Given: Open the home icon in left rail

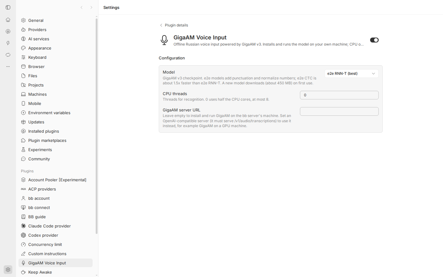Looking at the screenshot, I should 8,20.
